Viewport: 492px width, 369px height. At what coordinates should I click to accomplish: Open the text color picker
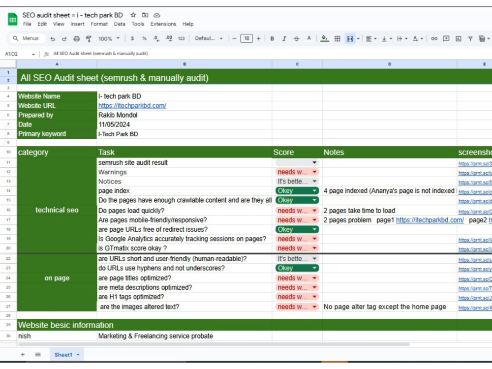click(309, 38)
